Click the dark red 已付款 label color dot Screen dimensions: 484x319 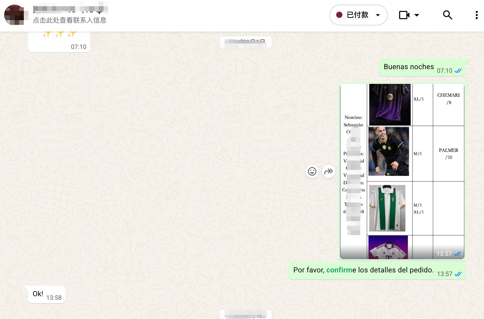(339, 15)
